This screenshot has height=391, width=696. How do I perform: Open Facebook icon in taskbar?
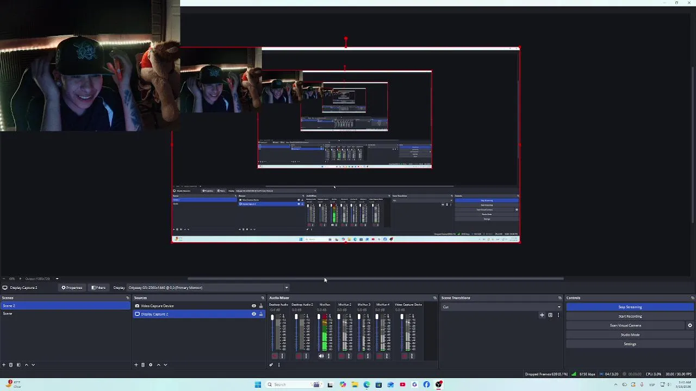[426, 384]
